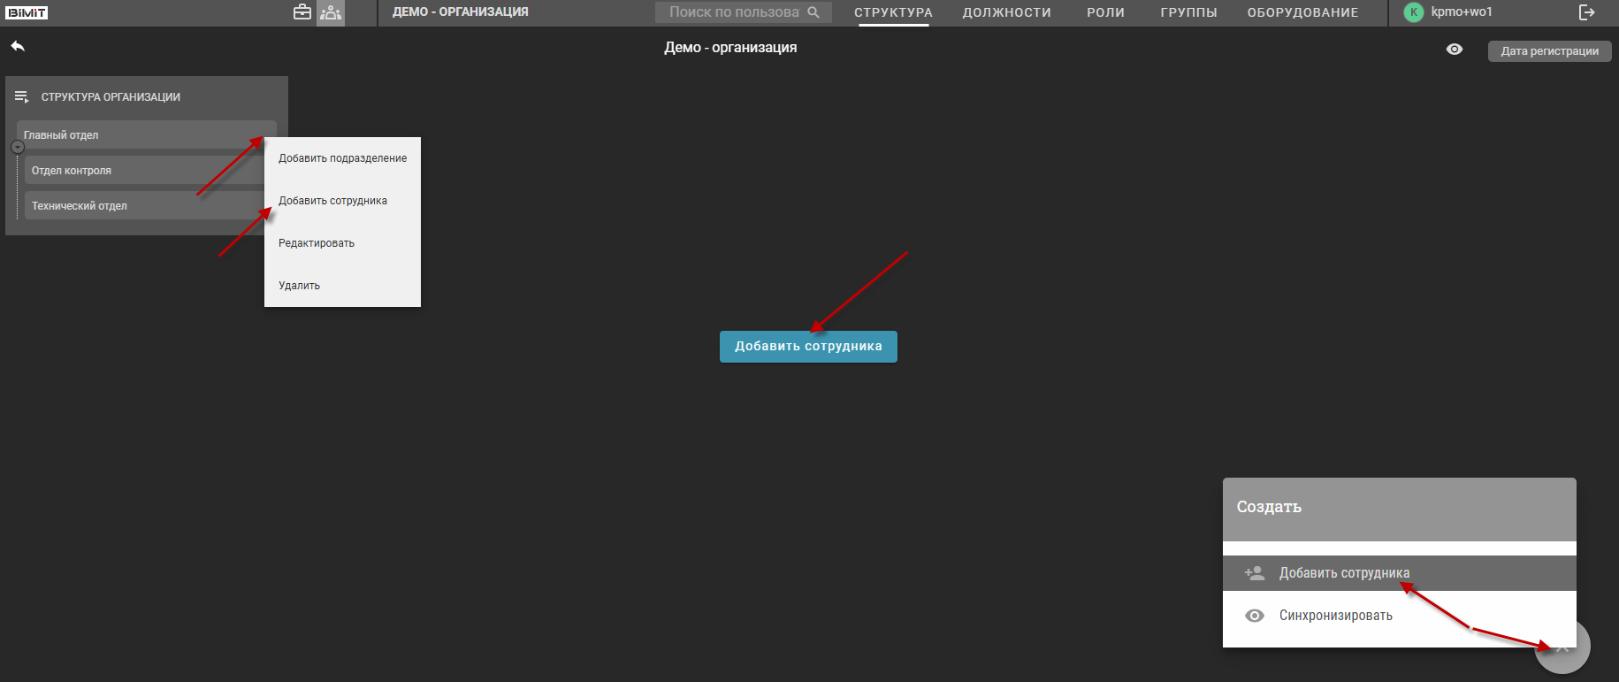Image resolution: width=1619 pixels, height=682 pixels.
Task: Select Удалить in the context menu
Action: click(300, 286)
